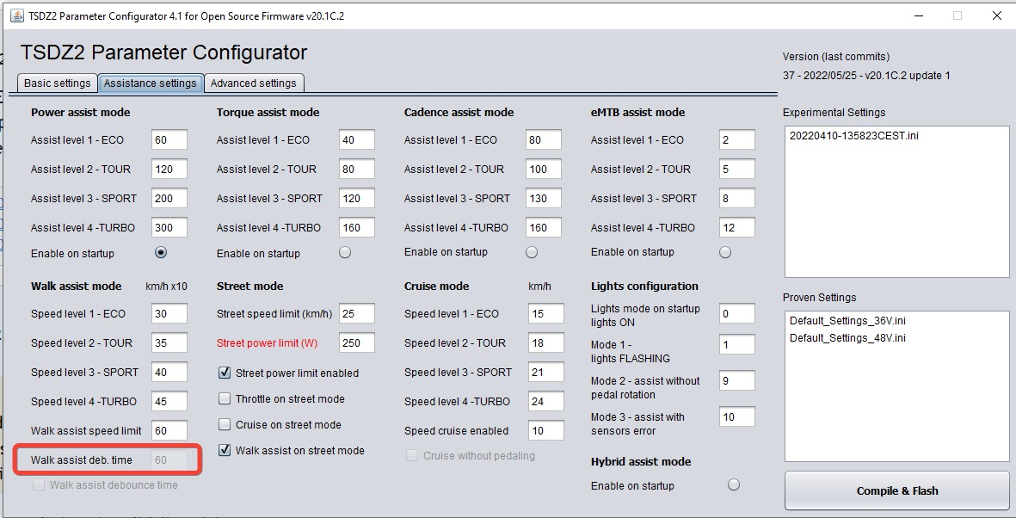Enable Torque assist mode on startup
This screenshot has width=1016, height=518.
(345, 252)
